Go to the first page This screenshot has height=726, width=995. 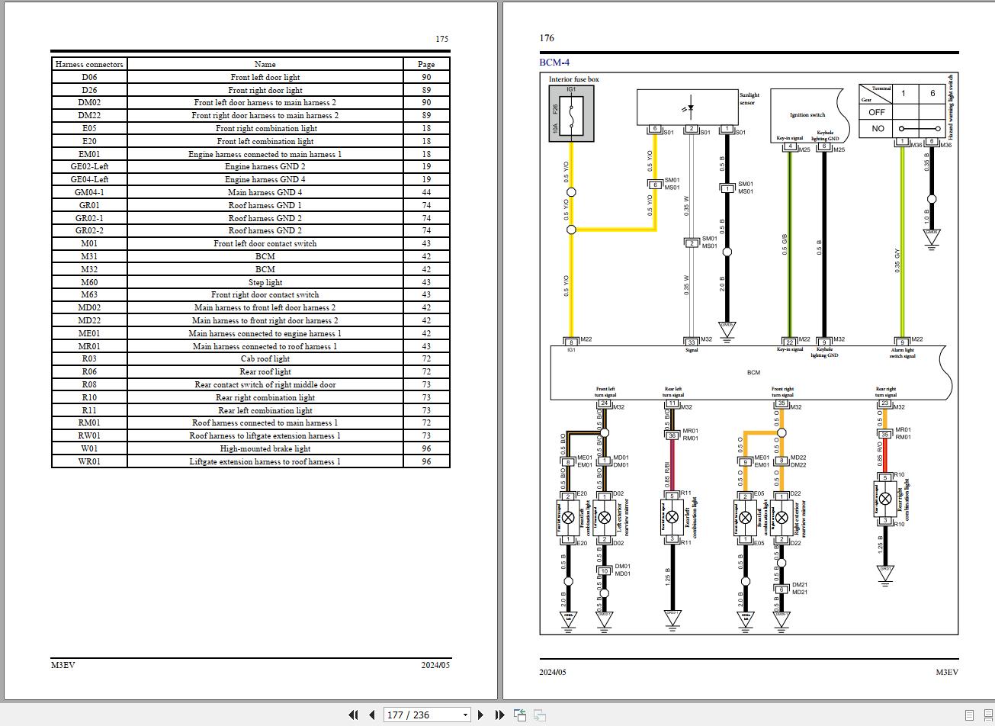[x=353, y=715]
